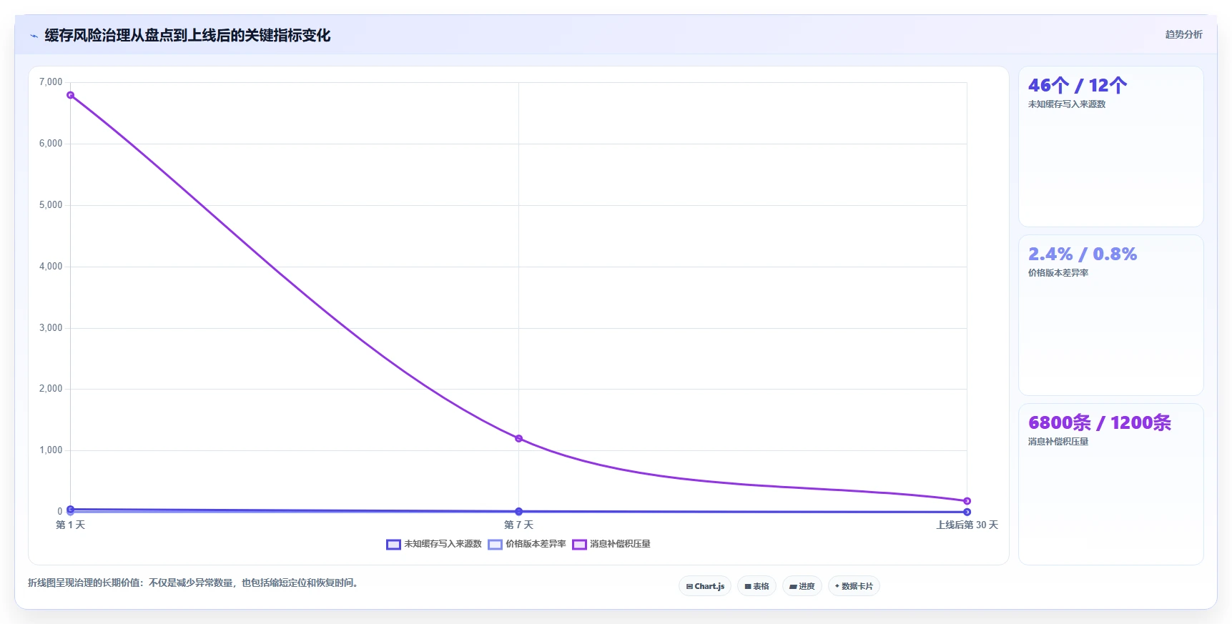Click the 上线后第 30 天 axis label
Image resolution: width=1232 pixels, height=624 pixels.
coord(967,525)
